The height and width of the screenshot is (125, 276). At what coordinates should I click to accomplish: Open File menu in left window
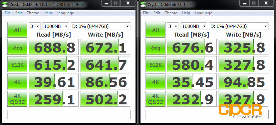[8, 13]
